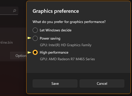Click the Power saving label text

click(50, 39)
